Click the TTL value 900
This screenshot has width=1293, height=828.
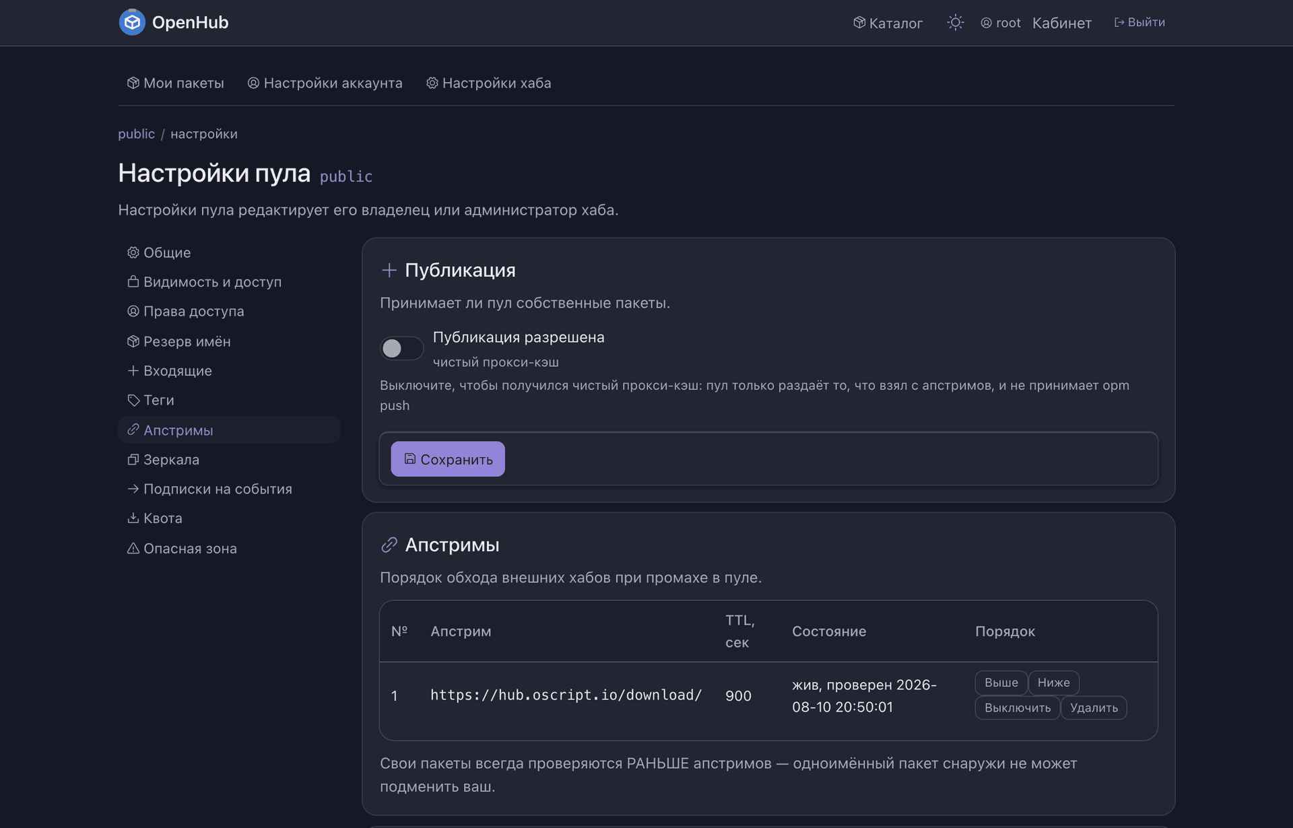738,695
